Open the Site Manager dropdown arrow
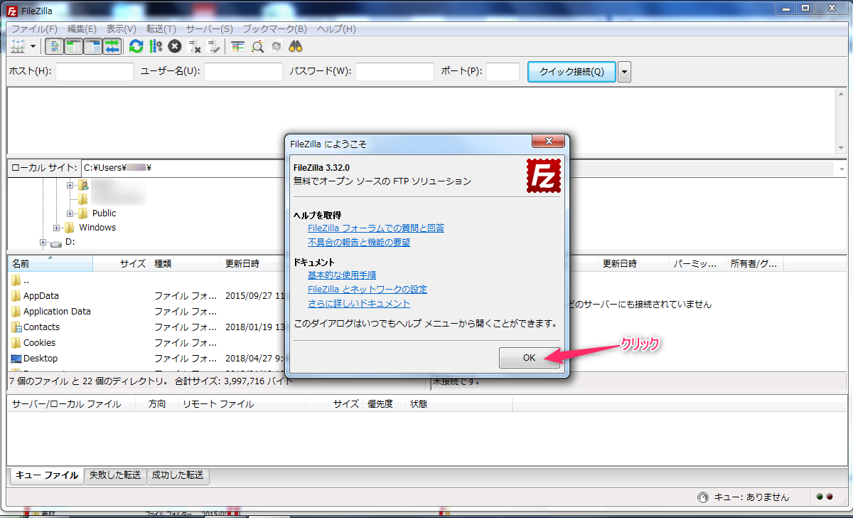Image resolution: width=853 pixels, height=518 pixels. 33,47
